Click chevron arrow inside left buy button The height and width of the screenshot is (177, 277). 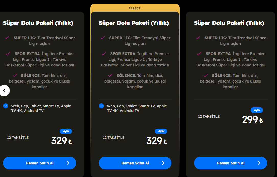point(68,163)
